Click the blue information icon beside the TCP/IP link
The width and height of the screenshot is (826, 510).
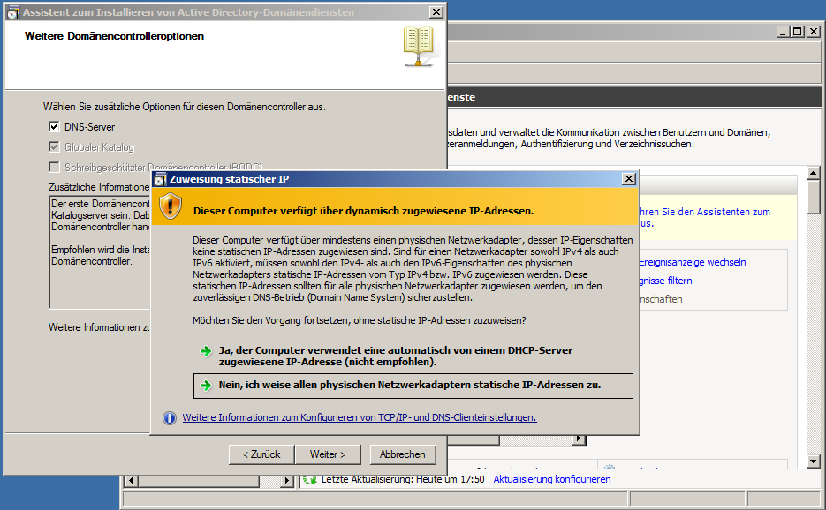click(170, 418)
